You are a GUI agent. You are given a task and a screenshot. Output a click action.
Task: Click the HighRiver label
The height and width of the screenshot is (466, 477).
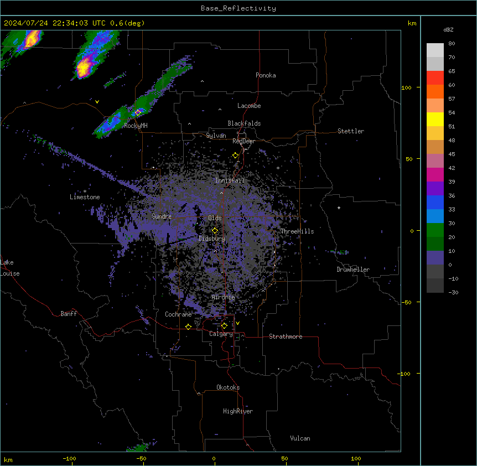coord(238,411)
